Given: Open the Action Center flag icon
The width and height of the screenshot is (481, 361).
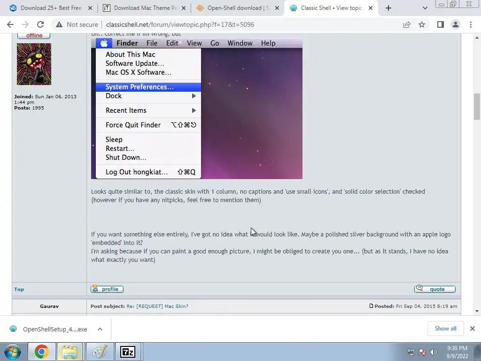Looking at the screenshot, I should 422,352.
